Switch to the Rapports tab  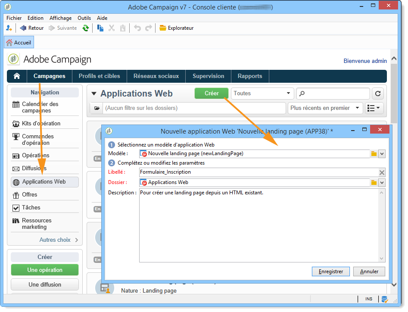point(250,76)
